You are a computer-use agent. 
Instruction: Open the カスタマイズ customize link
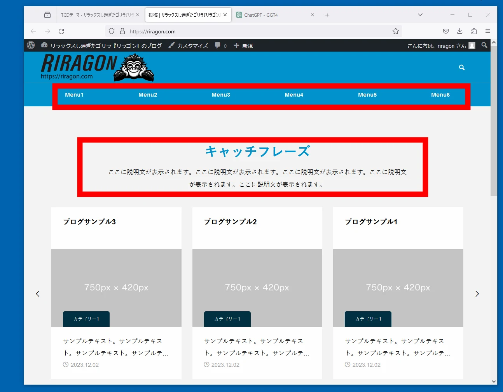[188, 46]
